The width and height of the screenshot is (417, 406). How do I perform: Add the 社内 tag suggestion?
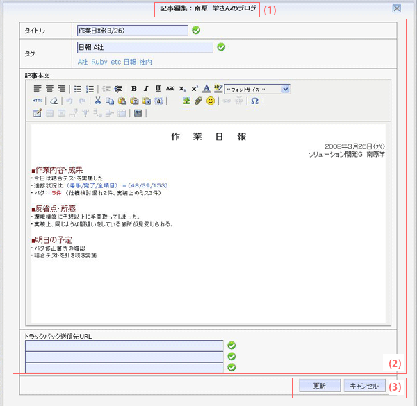[145, 62]
